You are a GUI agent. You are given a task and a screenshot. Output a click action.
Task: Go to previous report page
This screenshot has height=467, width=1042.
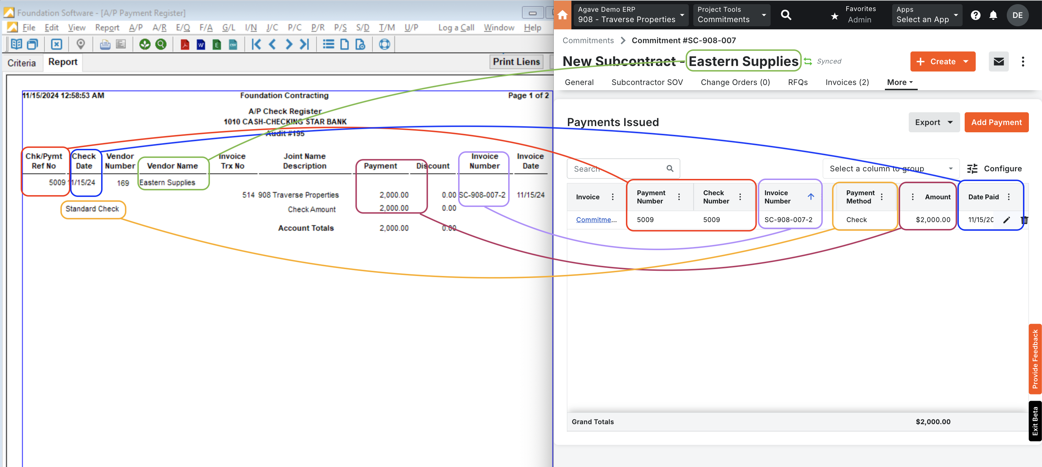tap(272, 44)
